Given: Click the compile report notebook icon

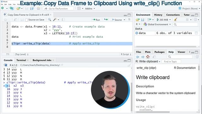Looking at the screenshot, I should click(63, 20).
